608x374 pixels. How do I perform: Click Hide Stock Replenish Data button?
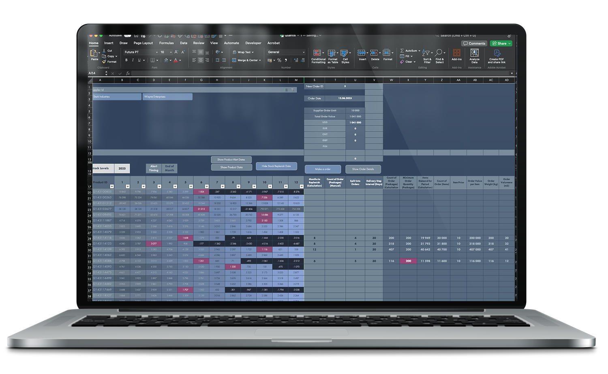(276, 166)
